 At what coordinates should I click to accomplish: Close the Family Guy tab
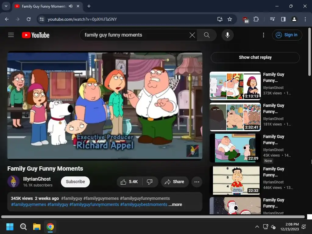[78, 6]
